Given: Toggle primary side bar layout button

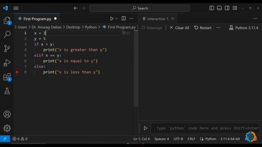Looking at the screenshot, I should (212, 8).
